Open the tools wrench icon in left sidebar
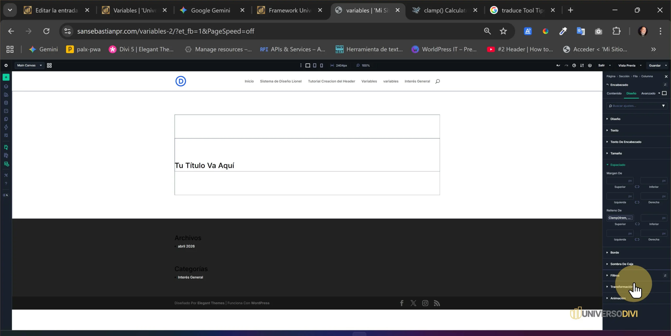The height and width of the screenshot is (336, 671). click(6, 175)
